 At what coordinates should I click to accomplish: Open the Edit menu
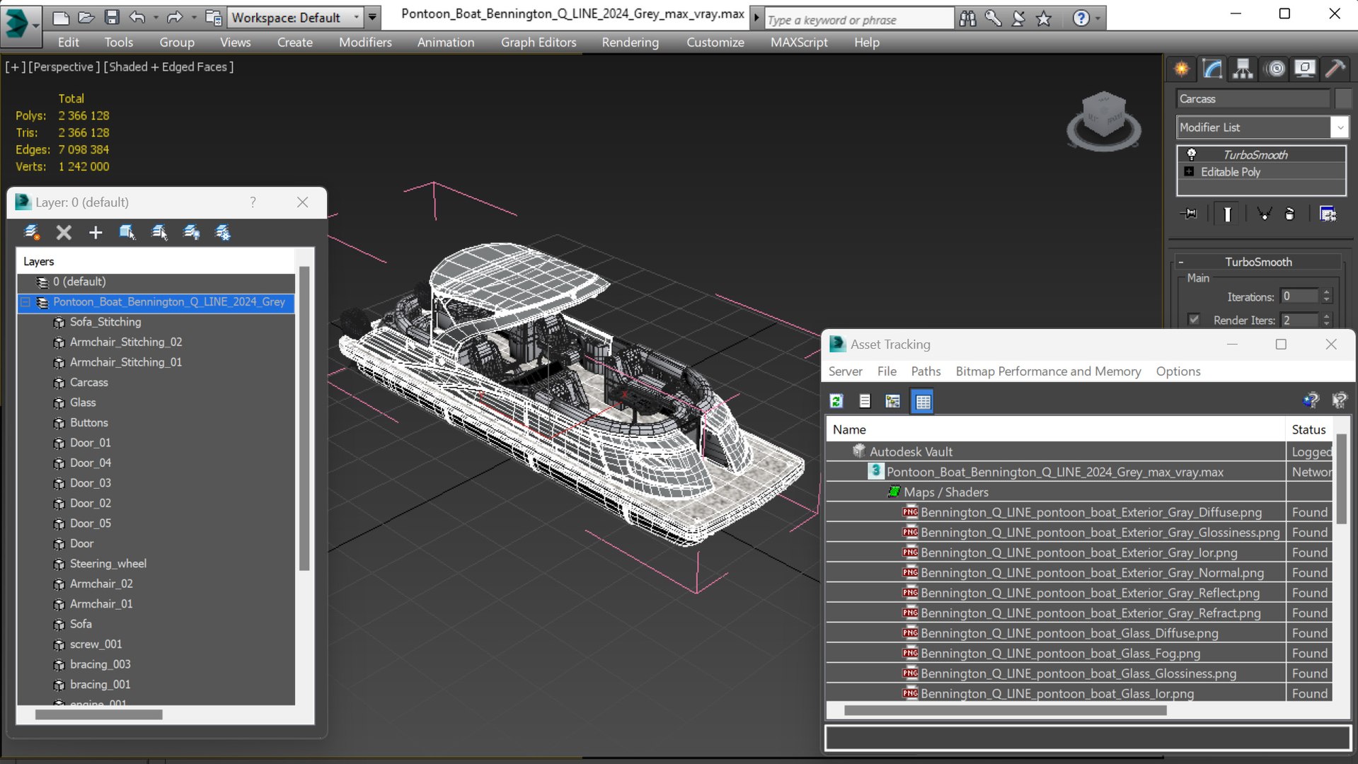point(68,42)
